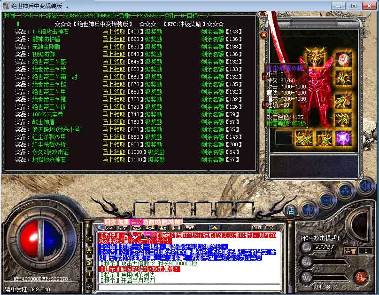The image size is (379, 295).
Task: Click the yellow highlighted icon in chat toolbar
Action: click(x=215, y=228)
